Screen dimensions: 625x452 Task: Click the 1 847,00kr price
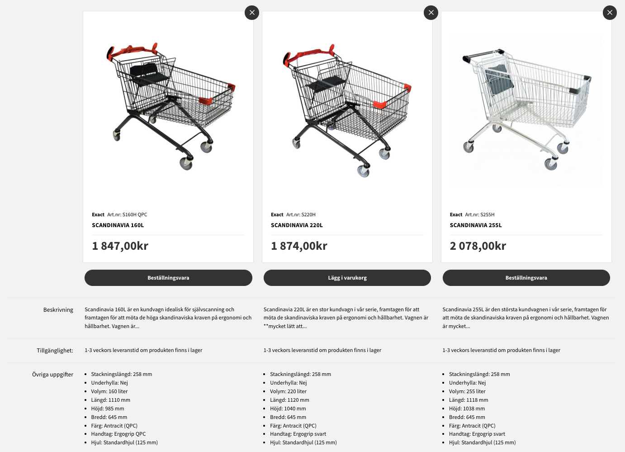120,246
